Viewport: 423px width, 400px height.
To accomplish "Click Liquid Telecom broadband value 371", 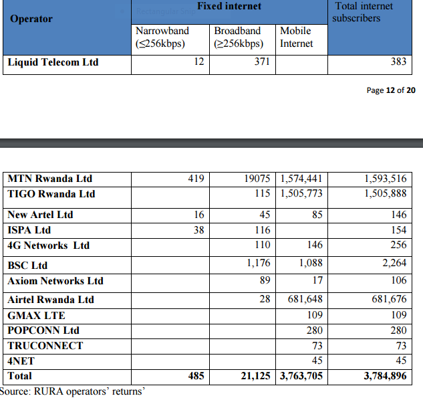I will (262, 62).
